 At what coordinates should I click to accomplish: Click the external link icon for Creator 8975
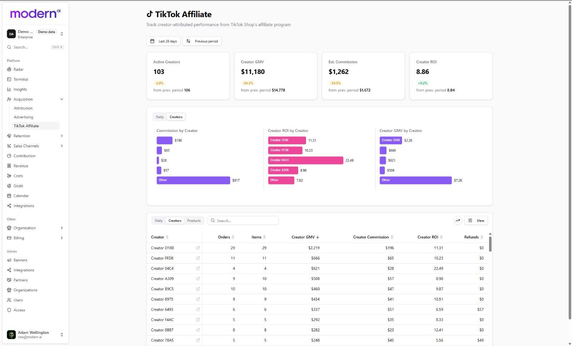coord(198,299)
